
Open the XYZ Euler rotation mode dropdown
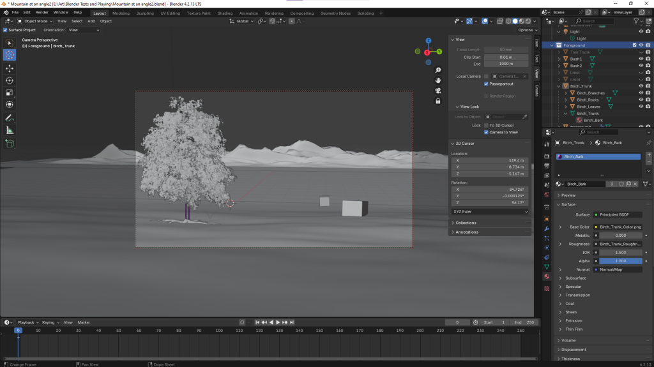490,211
